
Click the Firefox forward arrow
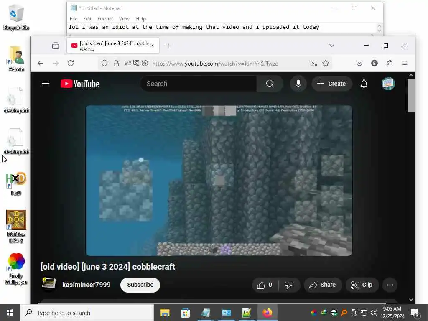coord(56,64)
